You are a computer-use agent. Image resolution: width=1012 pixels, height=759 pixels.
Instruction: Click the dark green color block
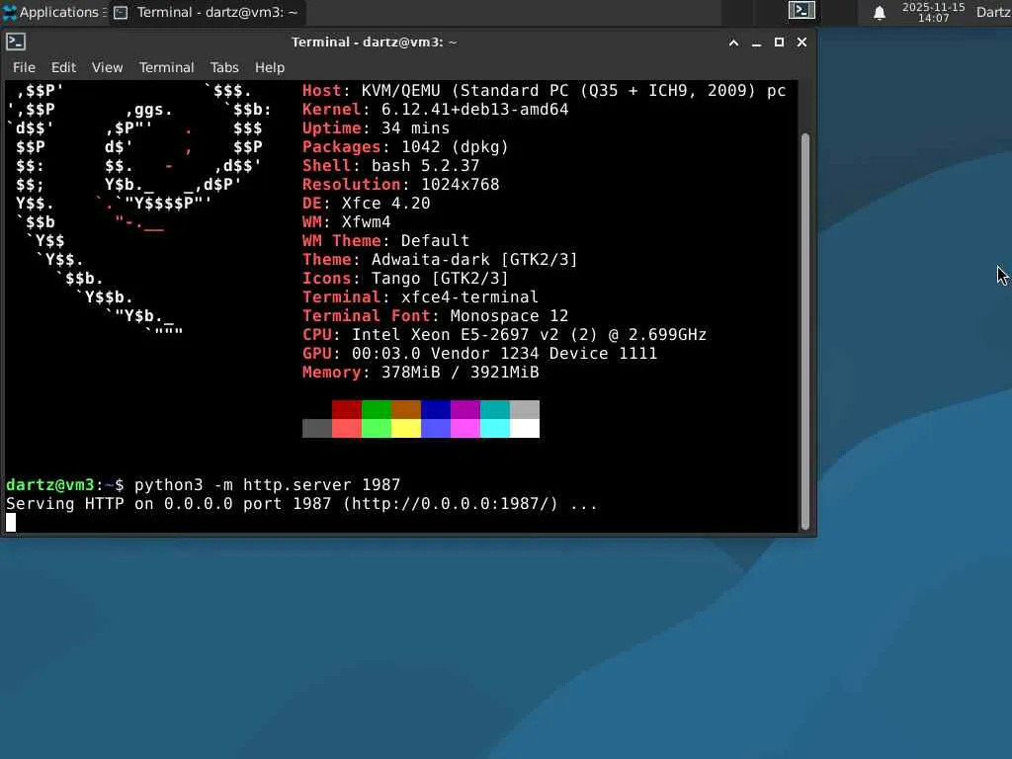point(377,409)
